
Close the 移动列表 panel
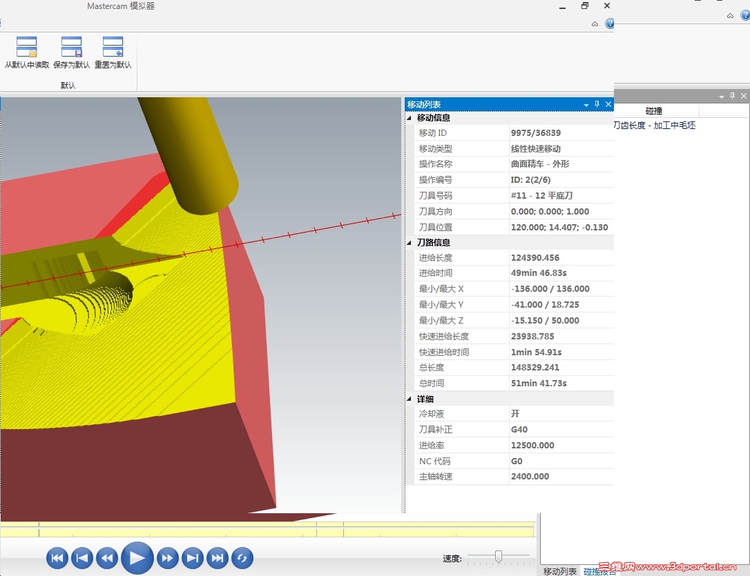608,104
